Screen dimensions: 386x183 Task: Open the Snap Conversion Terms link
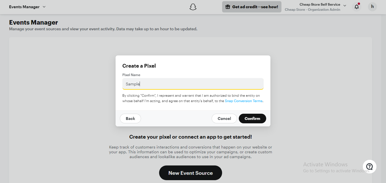pyautogui.click(x=244, y=101)
